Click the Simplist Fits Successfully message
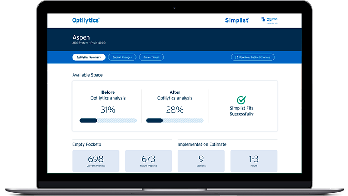 (x=241, y=111)
